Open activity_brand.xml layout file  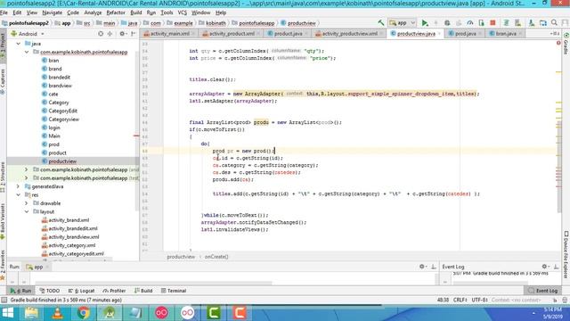pyautogui.click(x=69, y=220)
